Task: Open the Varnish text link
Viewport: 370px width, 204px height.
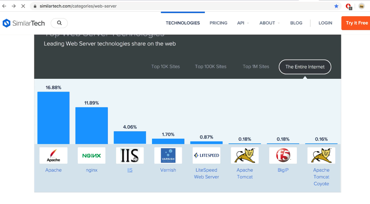Action: tap(168, 170)
